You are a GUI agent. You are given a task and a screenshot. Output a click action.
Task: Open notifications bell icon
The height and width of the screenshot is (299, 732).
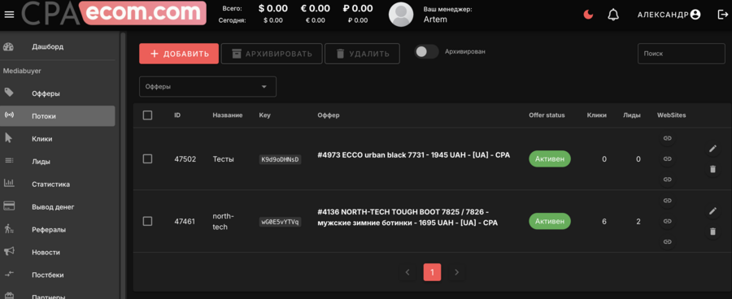[613, 15]
